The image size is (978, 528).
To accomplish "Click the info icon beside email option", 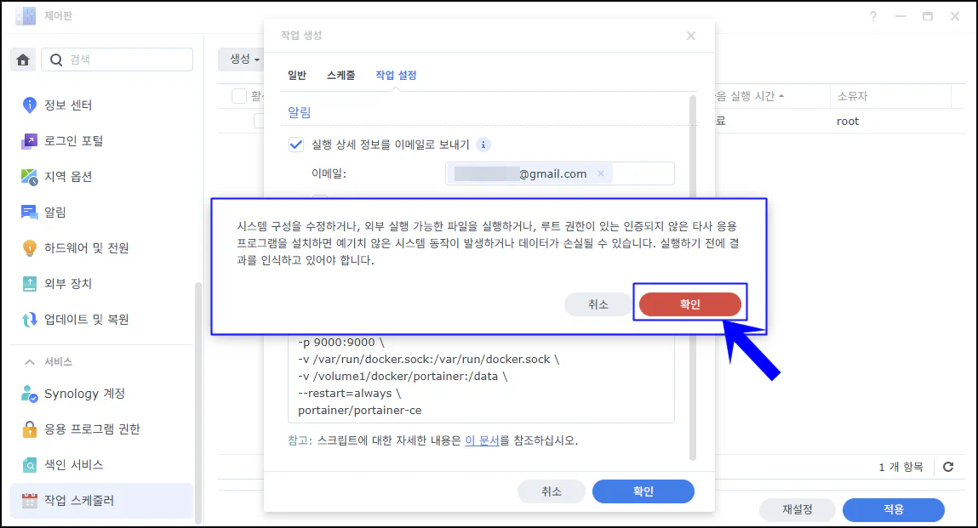I will (x=483, y=145).
